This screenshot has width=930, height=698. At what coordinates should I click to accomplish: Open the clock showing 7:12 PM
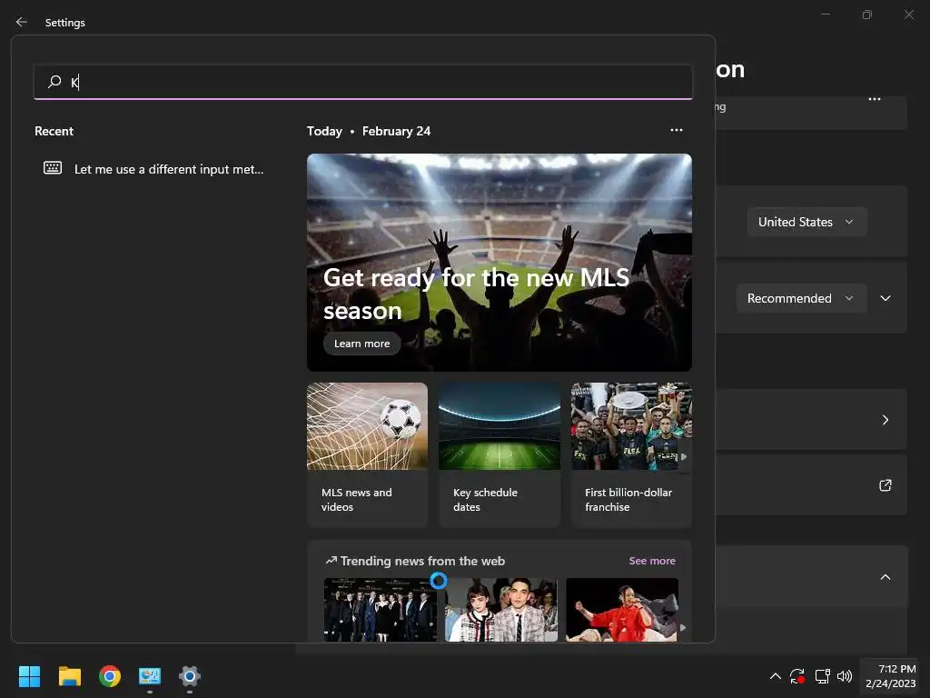point(890,676)
